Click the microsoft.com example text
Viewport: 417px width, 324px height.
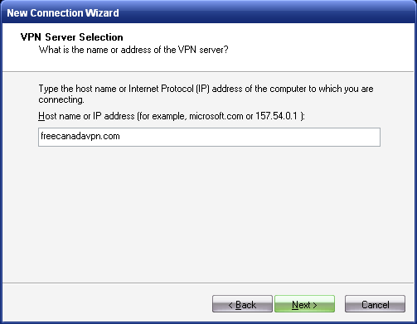pyautogui.click(x=216, y=116)
